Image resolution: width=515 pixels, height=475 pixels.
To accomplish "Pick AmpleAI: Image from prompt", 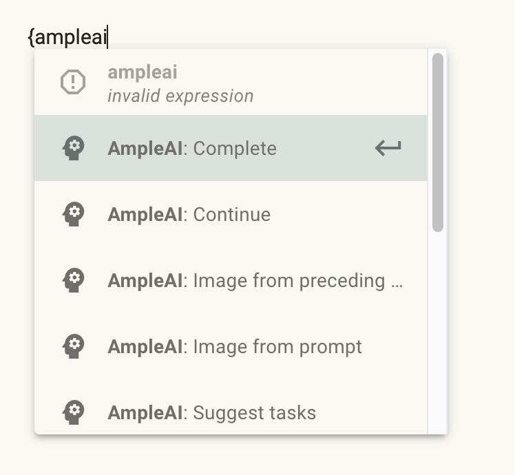I will tap(231, 346).
